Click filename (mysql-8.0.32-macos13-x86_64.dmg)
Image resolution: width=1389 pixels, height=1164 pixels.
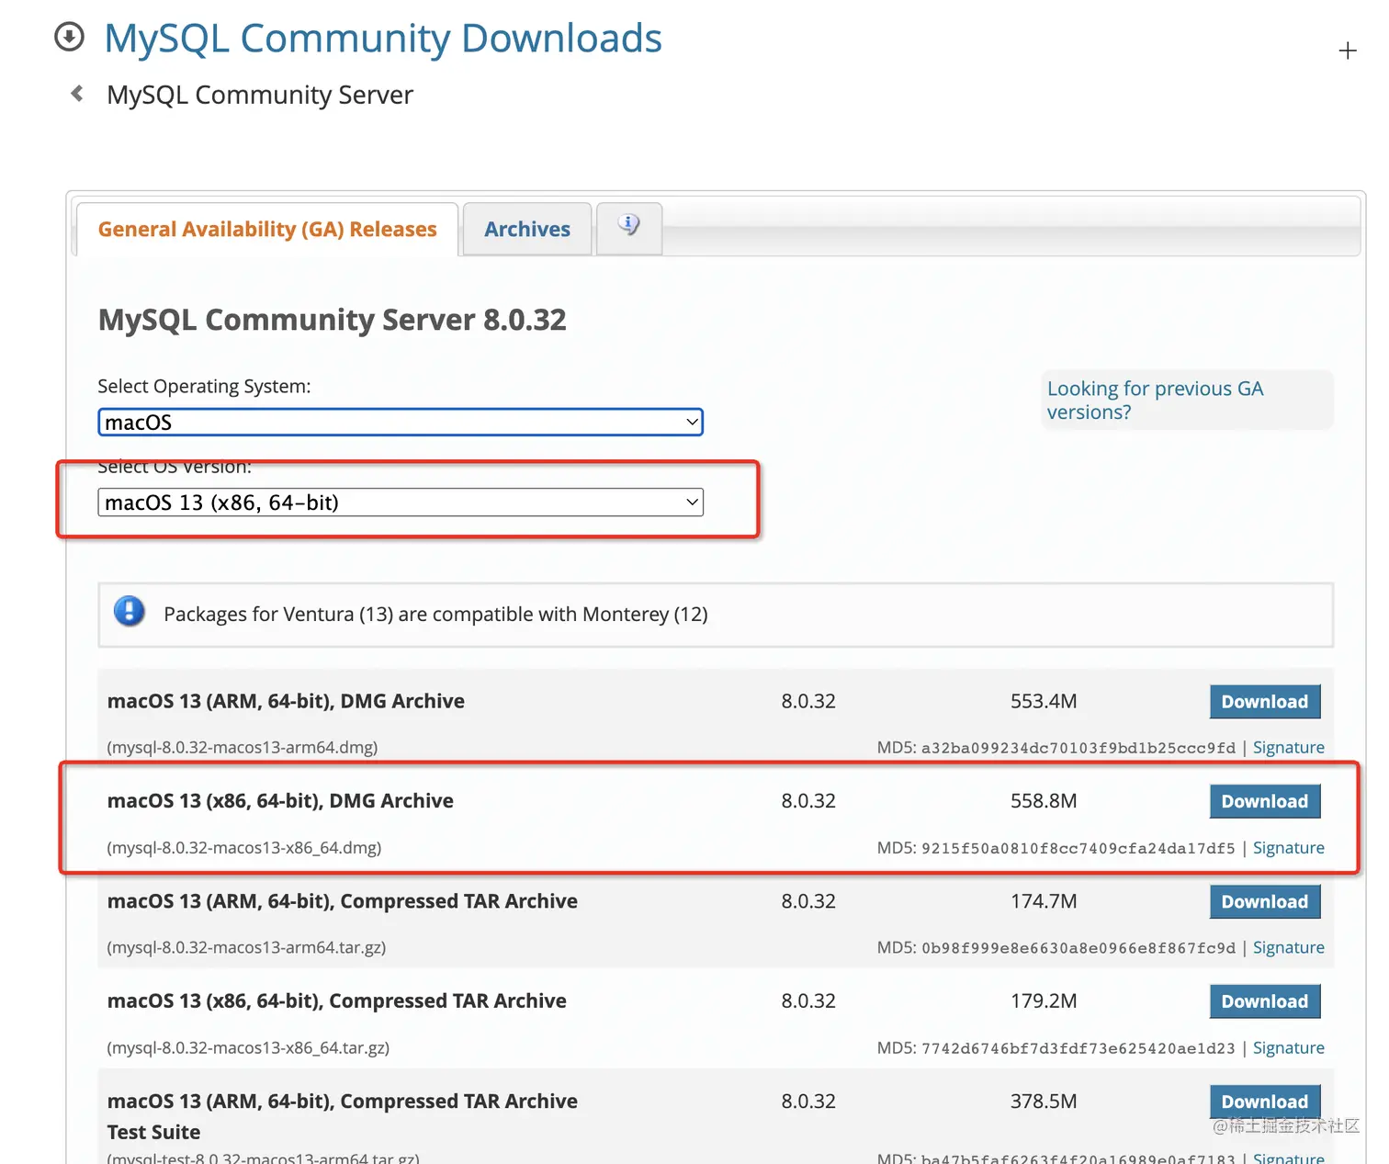[x=244, y=848]
